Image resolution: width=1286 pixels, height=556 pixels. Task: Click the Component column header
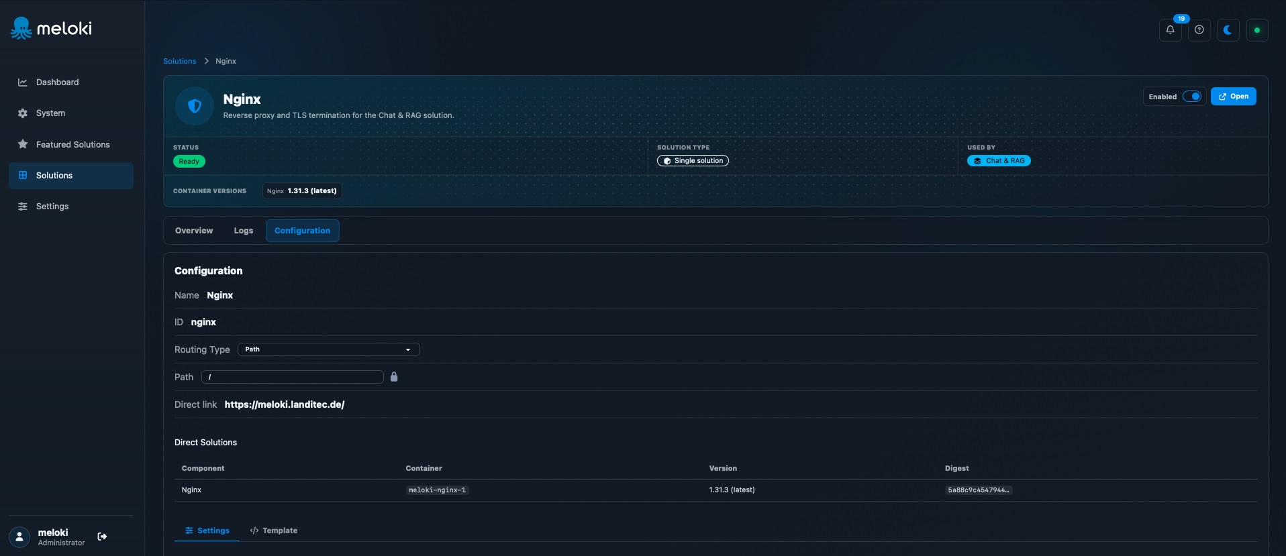pyautogui.click(x=203, y=469)
